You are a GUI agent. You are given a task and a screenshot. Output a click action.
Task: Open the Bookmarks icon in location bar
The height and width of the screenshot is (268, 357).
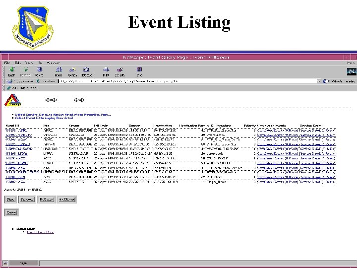(9, 81)
